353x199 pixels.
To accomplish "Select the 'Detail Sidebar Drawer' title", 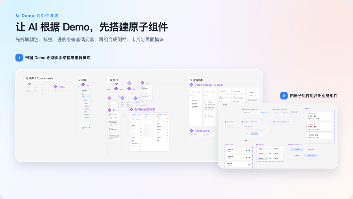I will click(x=209, y=85).
